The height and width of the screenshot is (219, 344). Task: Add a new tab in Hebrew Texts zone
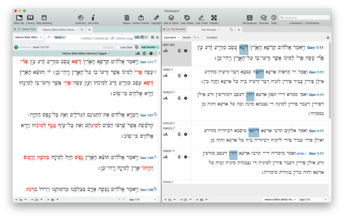tap(89, 29)
